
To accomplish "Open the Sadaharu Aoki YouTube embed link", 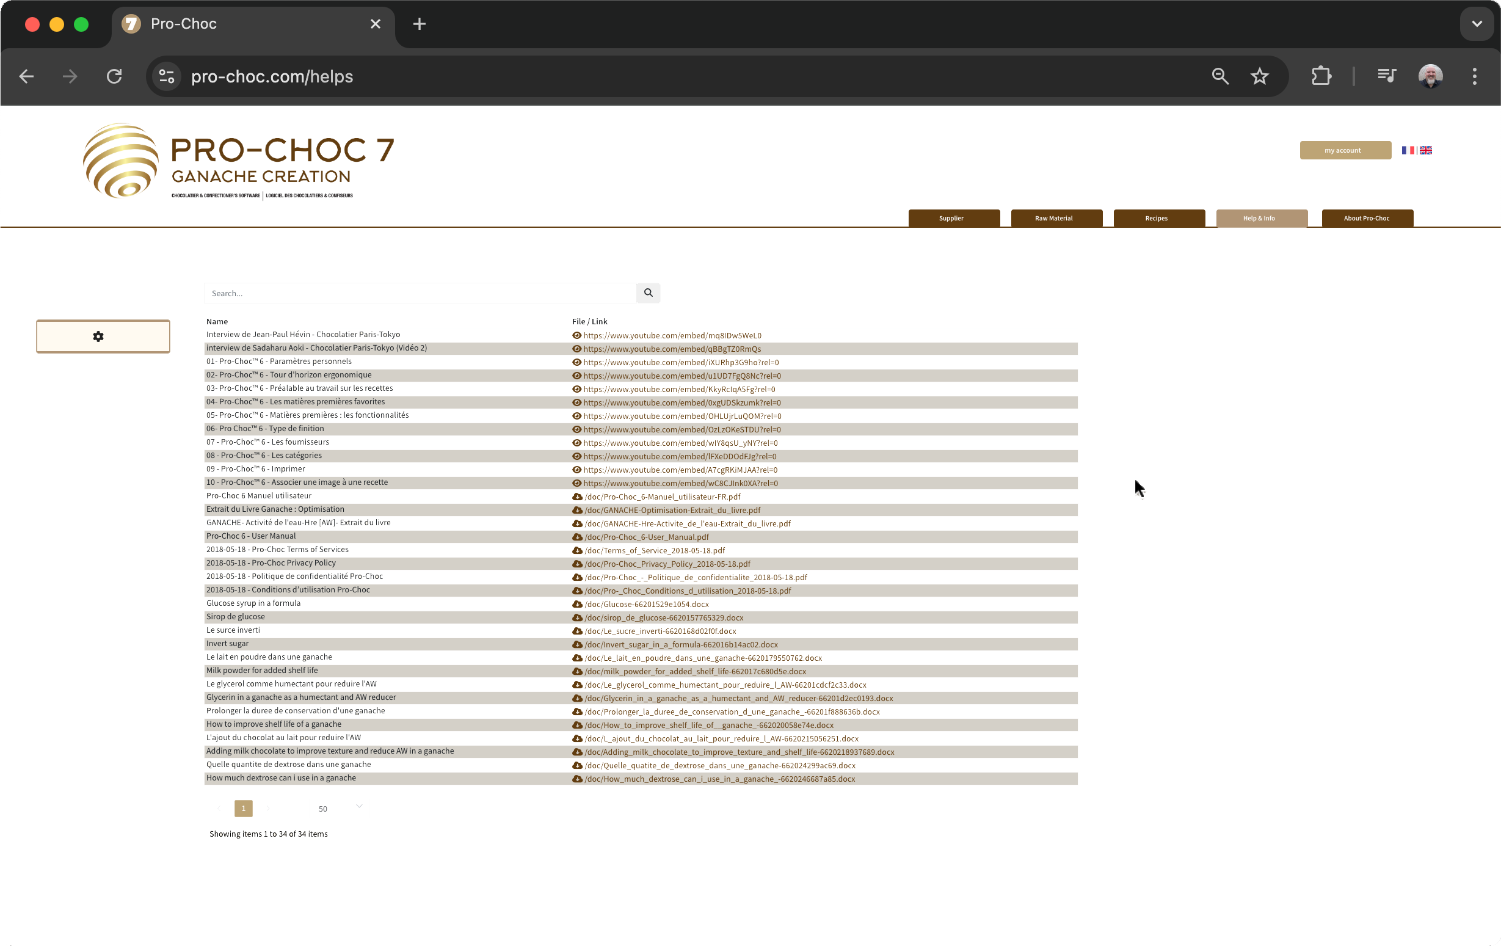I will (671, 349).
